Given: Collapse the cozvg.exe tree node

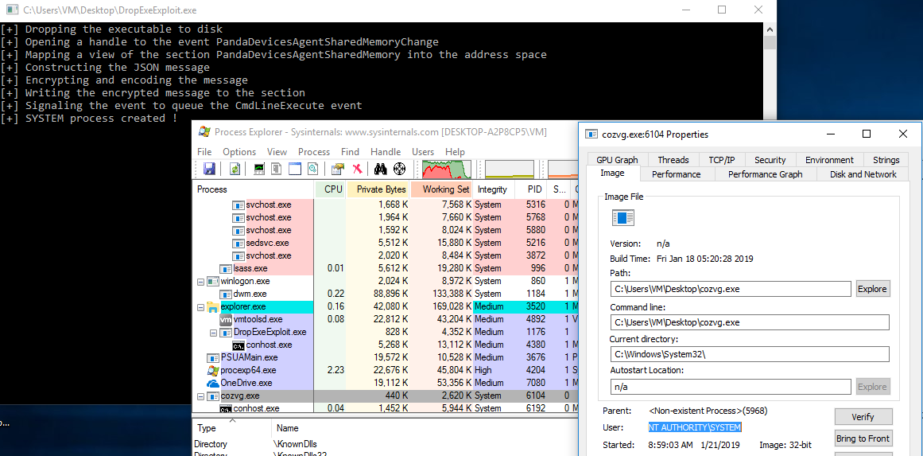Looking at the screenshot, I should tap(200, 396).
